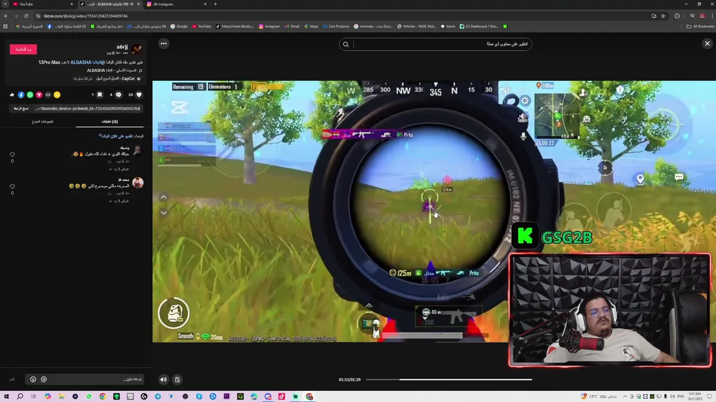Go back with the browser back arrow
The image size is (716, 402).
click(x=6, y=16)
